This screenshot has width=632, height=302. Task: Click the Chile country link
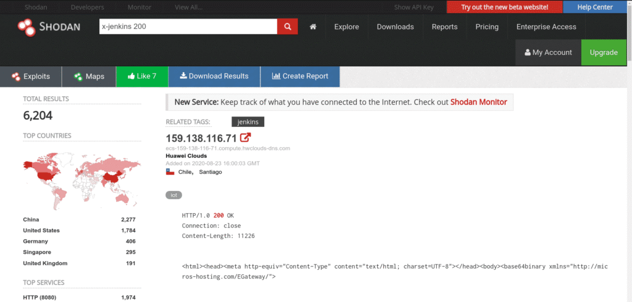pos(185,172)
